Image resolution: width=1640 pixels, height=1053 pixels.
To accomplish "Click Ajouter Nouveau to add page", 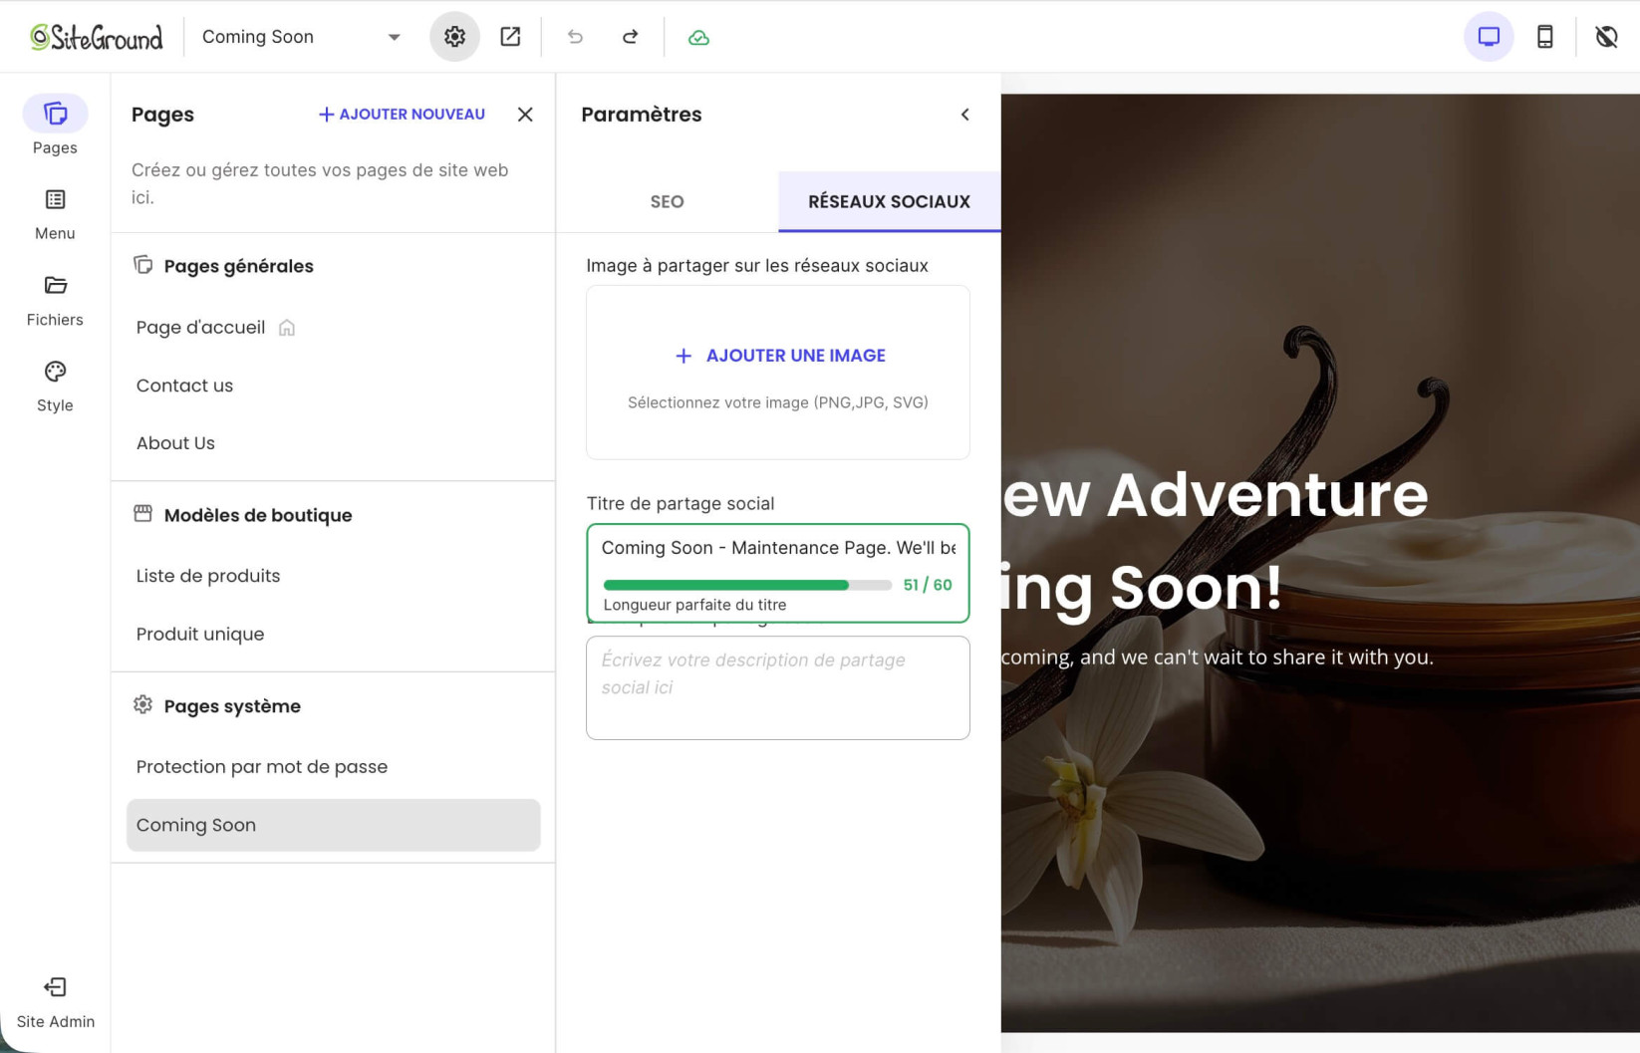I will click(402, 115).
